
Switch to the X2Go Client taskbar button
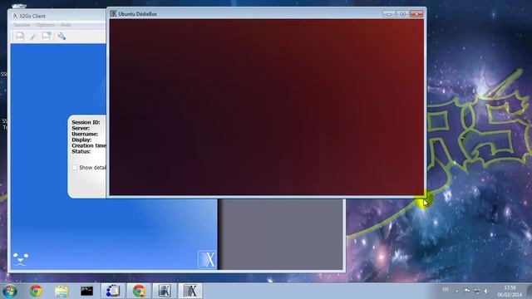165,291
